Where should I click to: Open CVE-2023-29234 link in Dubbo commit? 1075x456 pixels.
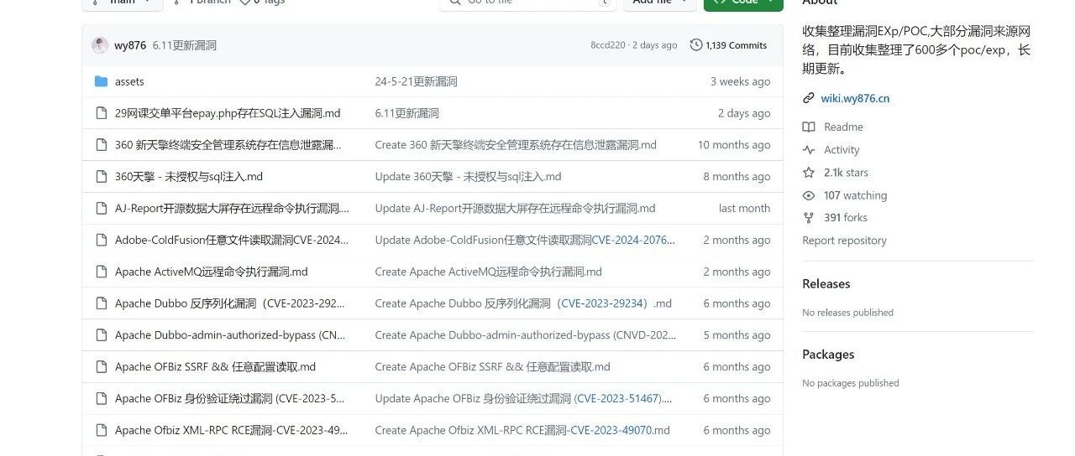pos(605,303)
